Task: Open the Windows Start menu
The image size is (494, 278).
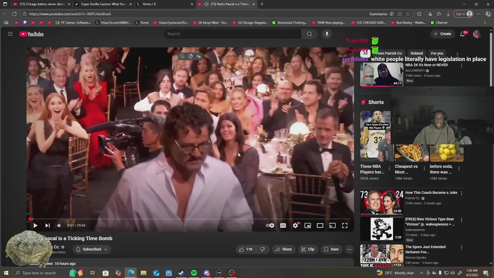Action: [6, 273]
